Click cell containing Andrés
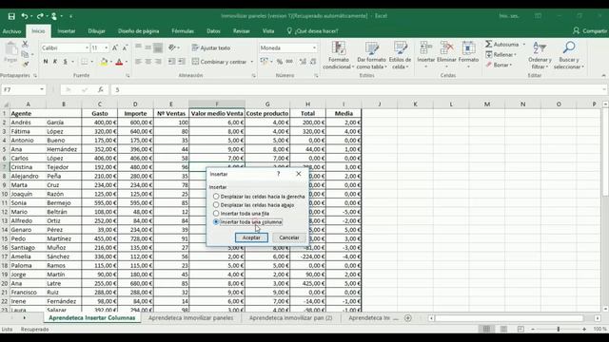609x342 pixels. point(28,123)
